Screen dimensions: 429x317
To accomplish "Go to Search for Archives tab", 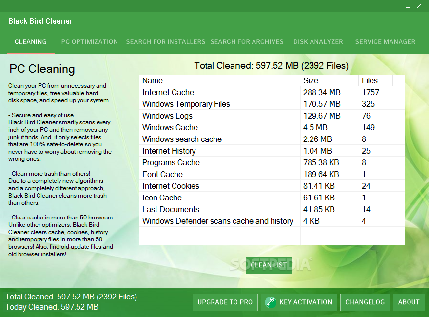I will [x=247, y=41].
